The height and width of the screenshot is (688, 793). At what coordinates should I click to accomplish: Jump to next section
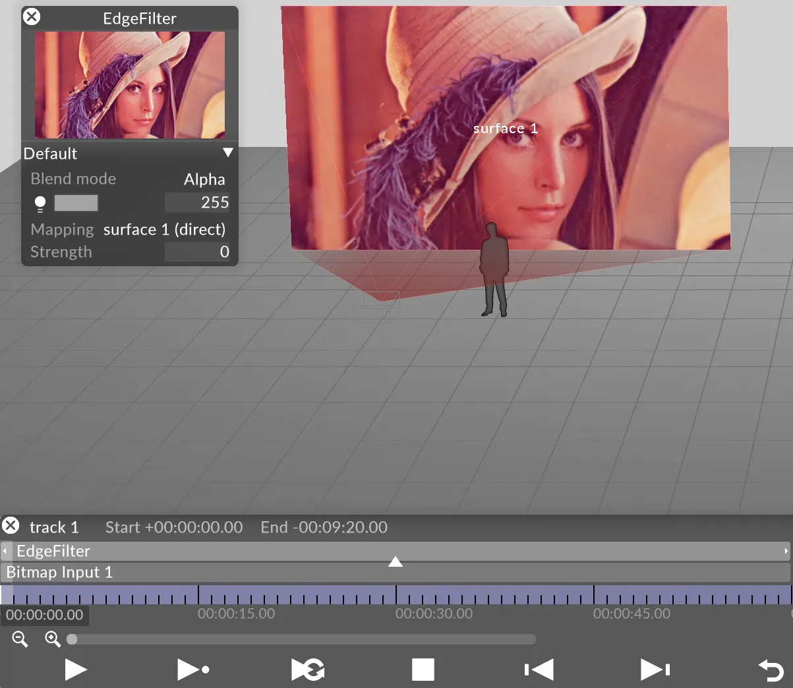(x=655, y=670)
